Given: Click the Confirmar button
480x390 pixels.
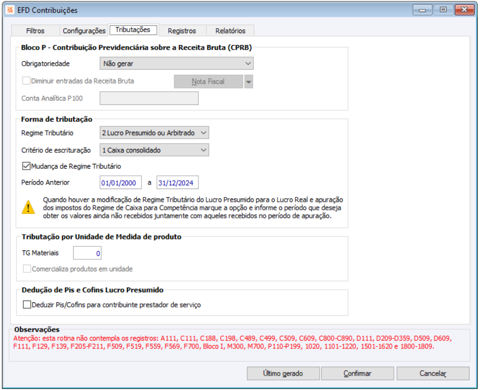Looking at the screenshot, I should click(357, 374).
